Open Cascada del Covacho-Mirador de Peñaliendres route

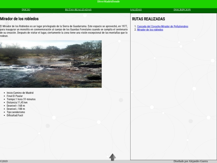point(162,26)
